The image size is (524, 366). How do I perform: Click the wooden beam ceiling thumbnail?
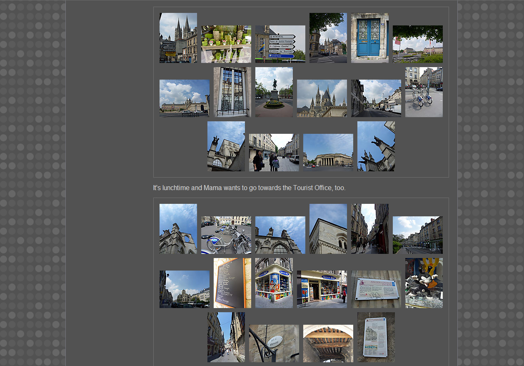pos(328,343)
